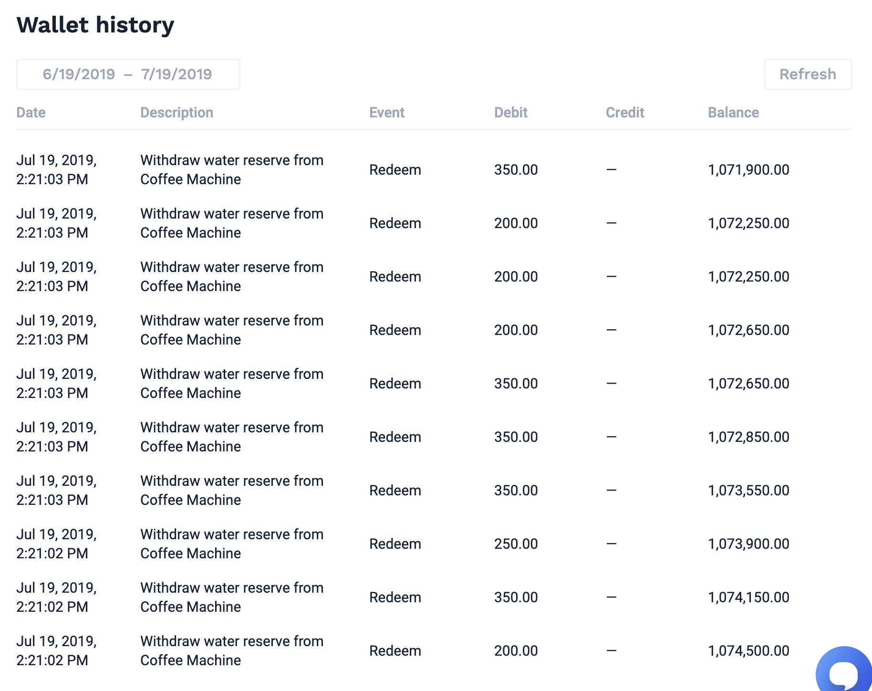872x691 pixels.
Task: Click the Refresh button
Action: pos(808,74)
